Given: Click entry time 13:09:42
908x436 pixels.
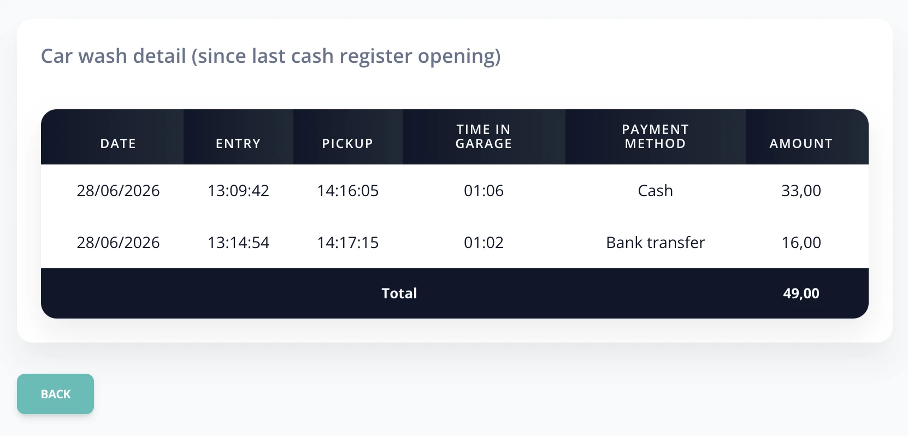Looking at the screenshot, I should click(238, 191).
